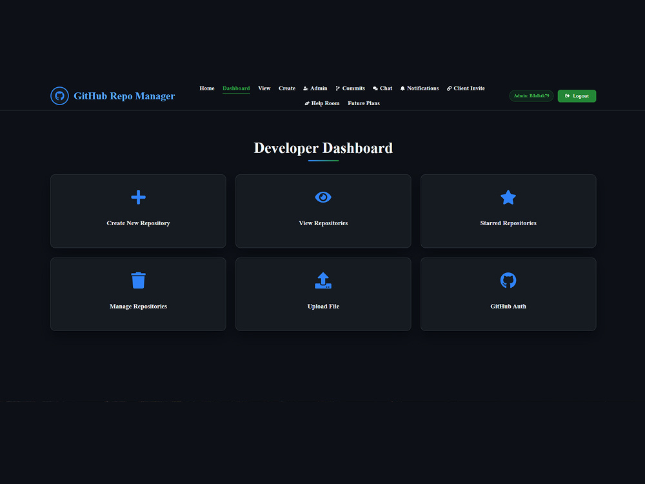Viewport: 645px width, 484px height.
Task: Open the Starred Repositories card label
Action: pyautogui.click(x=508, y=223)
